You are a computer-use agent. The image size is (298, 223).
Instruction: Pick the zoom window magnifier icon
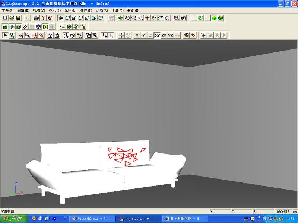[x=141, y=18]
